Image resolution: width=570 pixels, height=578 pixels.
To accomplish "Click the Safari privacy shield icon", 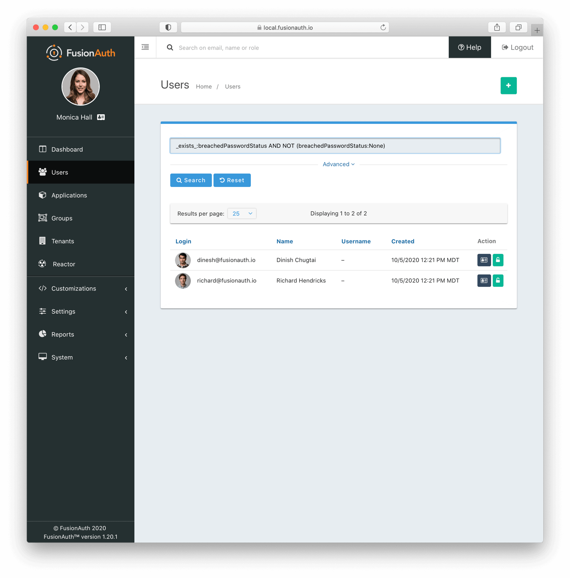I will tap(168, 27).
